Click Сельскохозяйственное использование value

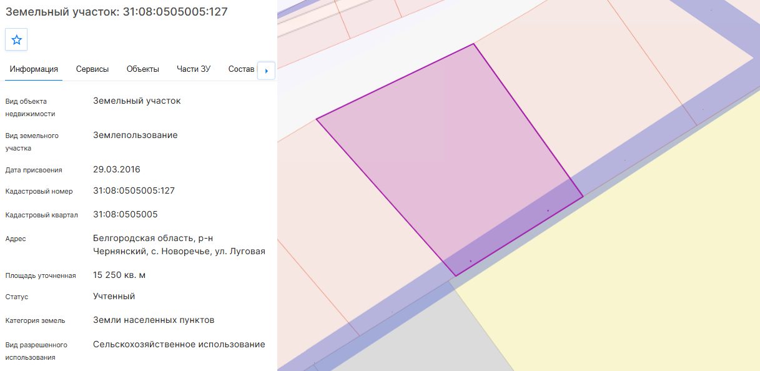[x=179, y=344]
